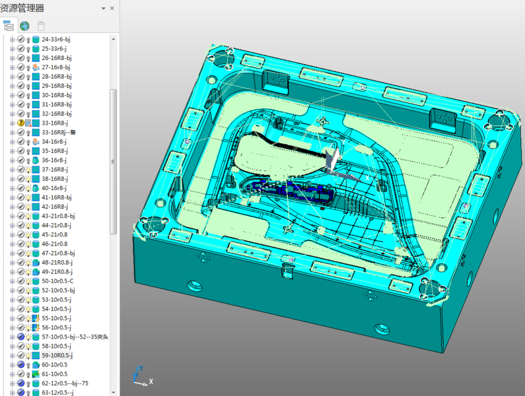The image size is (525, 396).
Task: Close the resource manager panel
Action: 112,9
